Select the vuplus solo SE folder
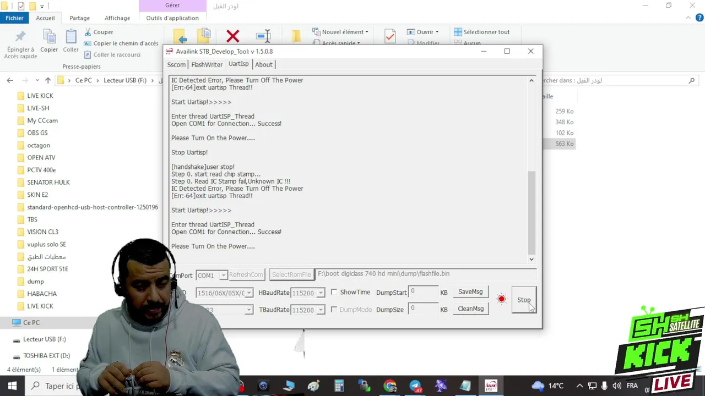The width and height of the screenshot is (705, 396). 46,244
